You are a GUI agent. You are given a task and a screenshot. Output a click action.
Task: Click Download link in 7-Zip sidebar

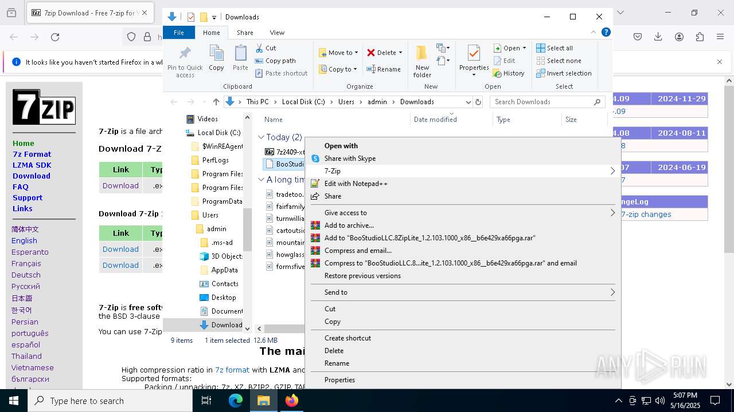pyautogui.click(x=32, y=176)
